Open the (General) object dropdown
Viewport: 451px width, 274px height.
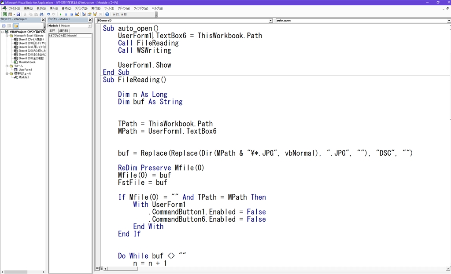coord(271,21)
